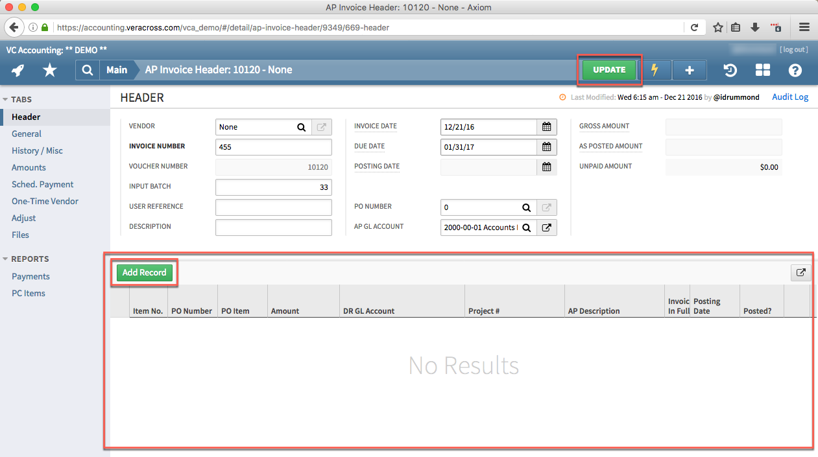
Task: Collapse the TABS sidebar section
Action: coord(6,100)
